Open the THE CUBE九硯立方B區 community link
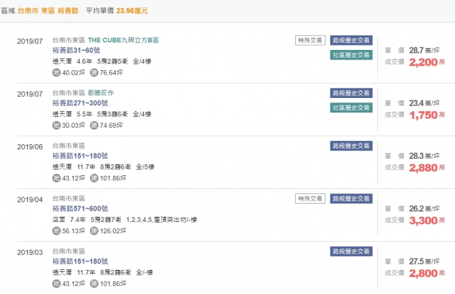 [123, 40]
